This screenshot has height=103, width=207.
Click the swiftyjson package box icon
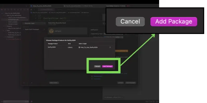click(x=51, y=31)
